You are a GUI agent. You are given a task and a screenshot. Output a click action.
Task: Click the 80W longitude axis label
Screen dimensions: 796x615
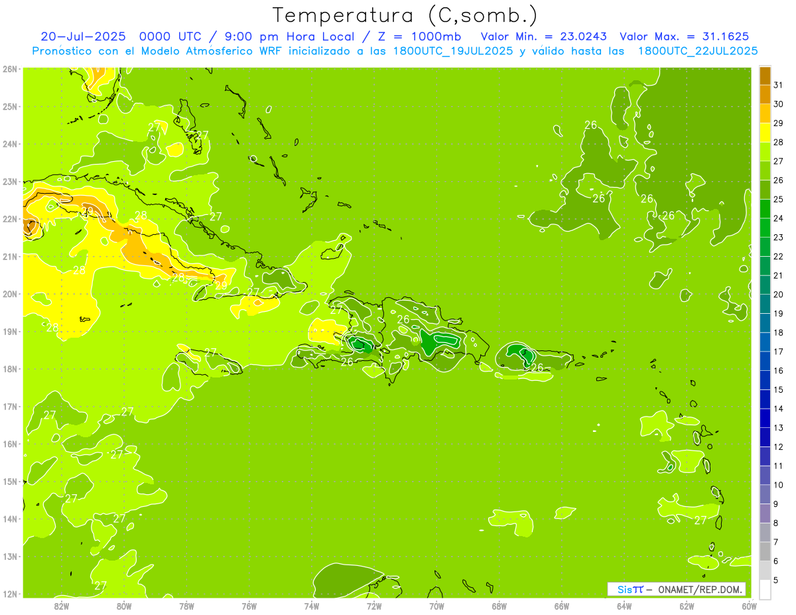click(123, 606)
